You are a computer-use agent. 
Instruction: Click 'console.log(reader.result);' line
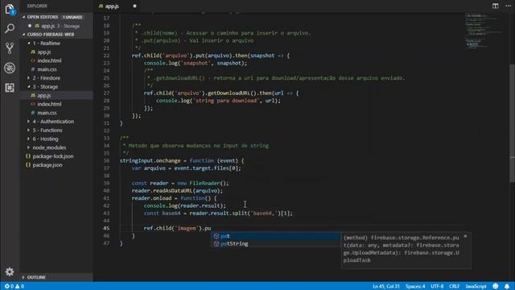point(185,205)
